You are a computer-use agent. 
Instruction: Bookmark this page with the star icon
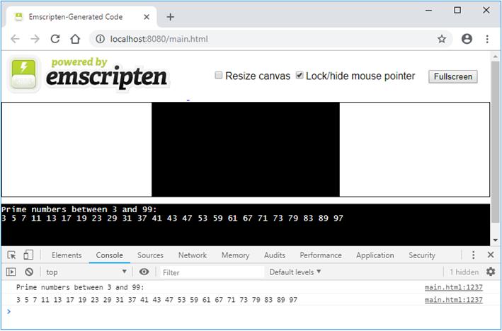click(x=442, y=39)
